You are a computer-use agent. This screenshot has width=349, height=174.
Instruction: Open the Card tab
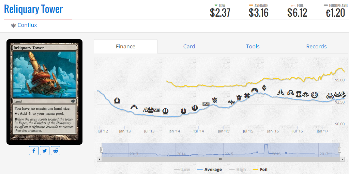pos(189,46)
